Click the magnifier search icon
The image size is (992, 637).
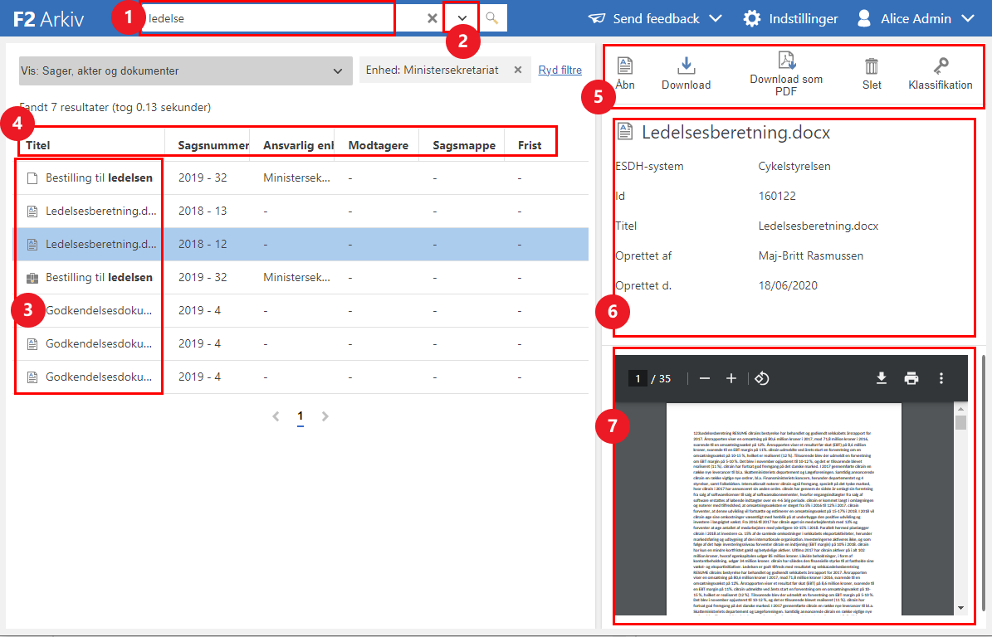[492, 18]
